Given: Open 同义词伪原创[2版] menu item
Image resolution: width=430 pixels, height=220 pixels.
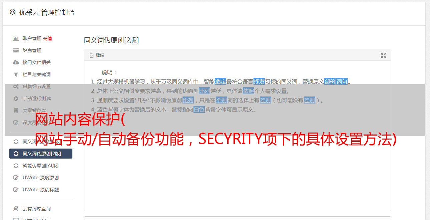Looking at the screenshot, I should [41, 154].
